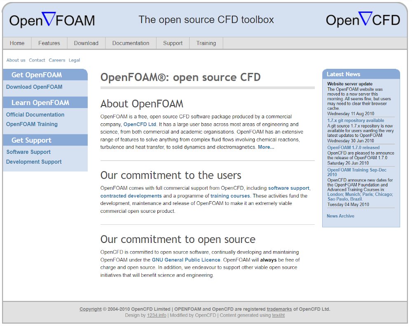
Task: Click the Chicago training location link
Action: point(384,194)
